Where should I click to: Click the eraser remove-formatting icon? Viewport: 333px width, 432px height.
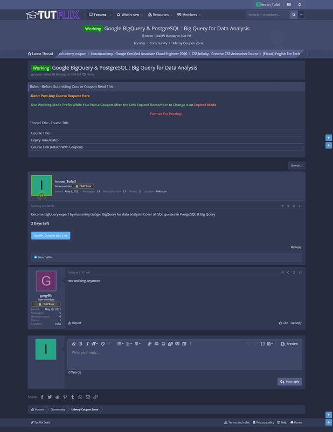point(74,343)
